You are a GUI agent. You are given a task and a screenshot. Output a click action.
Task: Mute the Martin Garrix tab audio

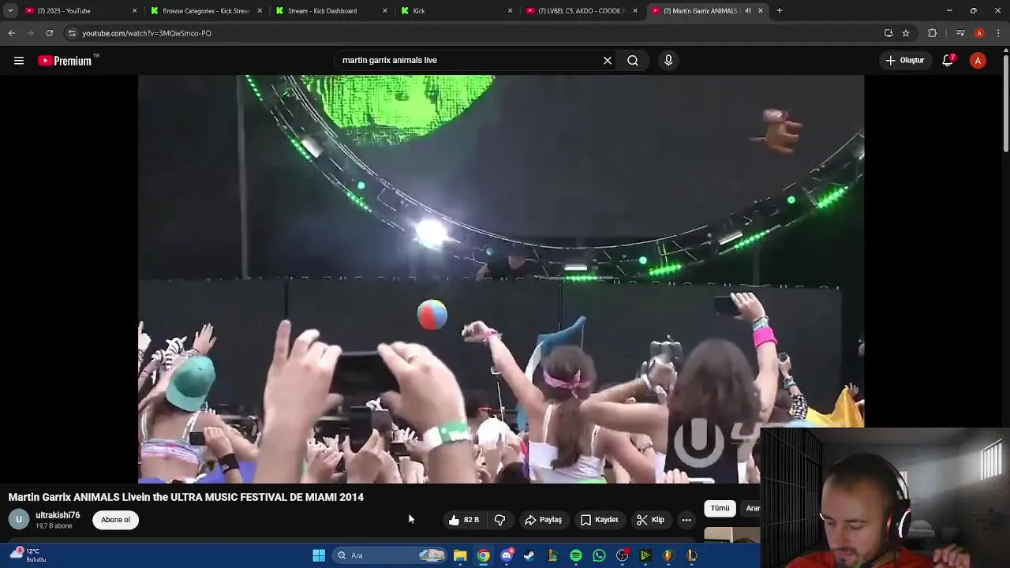click(748, 11)
